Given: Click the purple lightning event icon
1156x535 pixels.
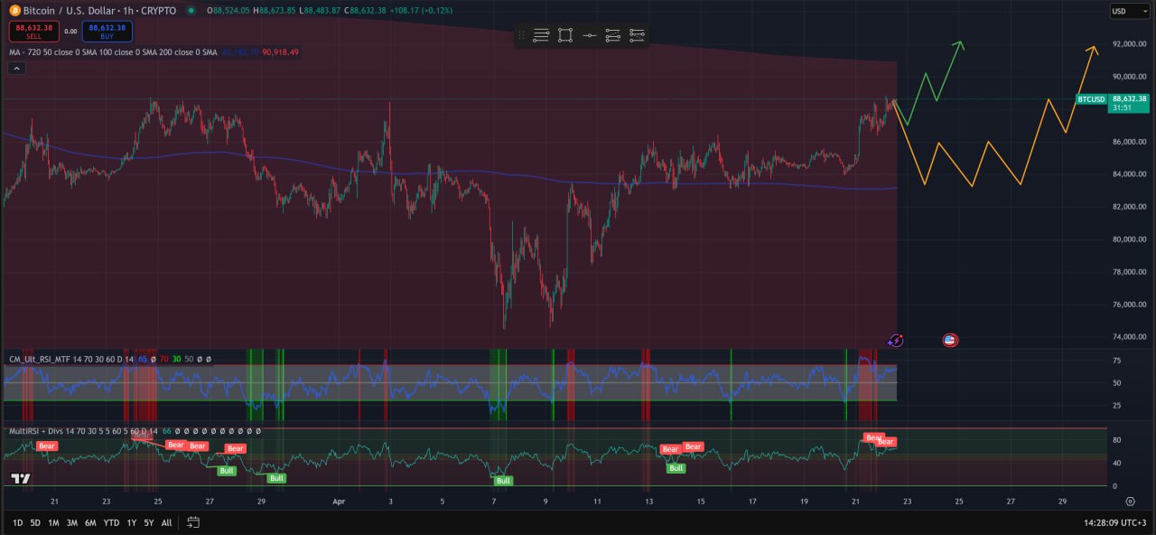Looking at the screenshot, I should tap(896, 341).
